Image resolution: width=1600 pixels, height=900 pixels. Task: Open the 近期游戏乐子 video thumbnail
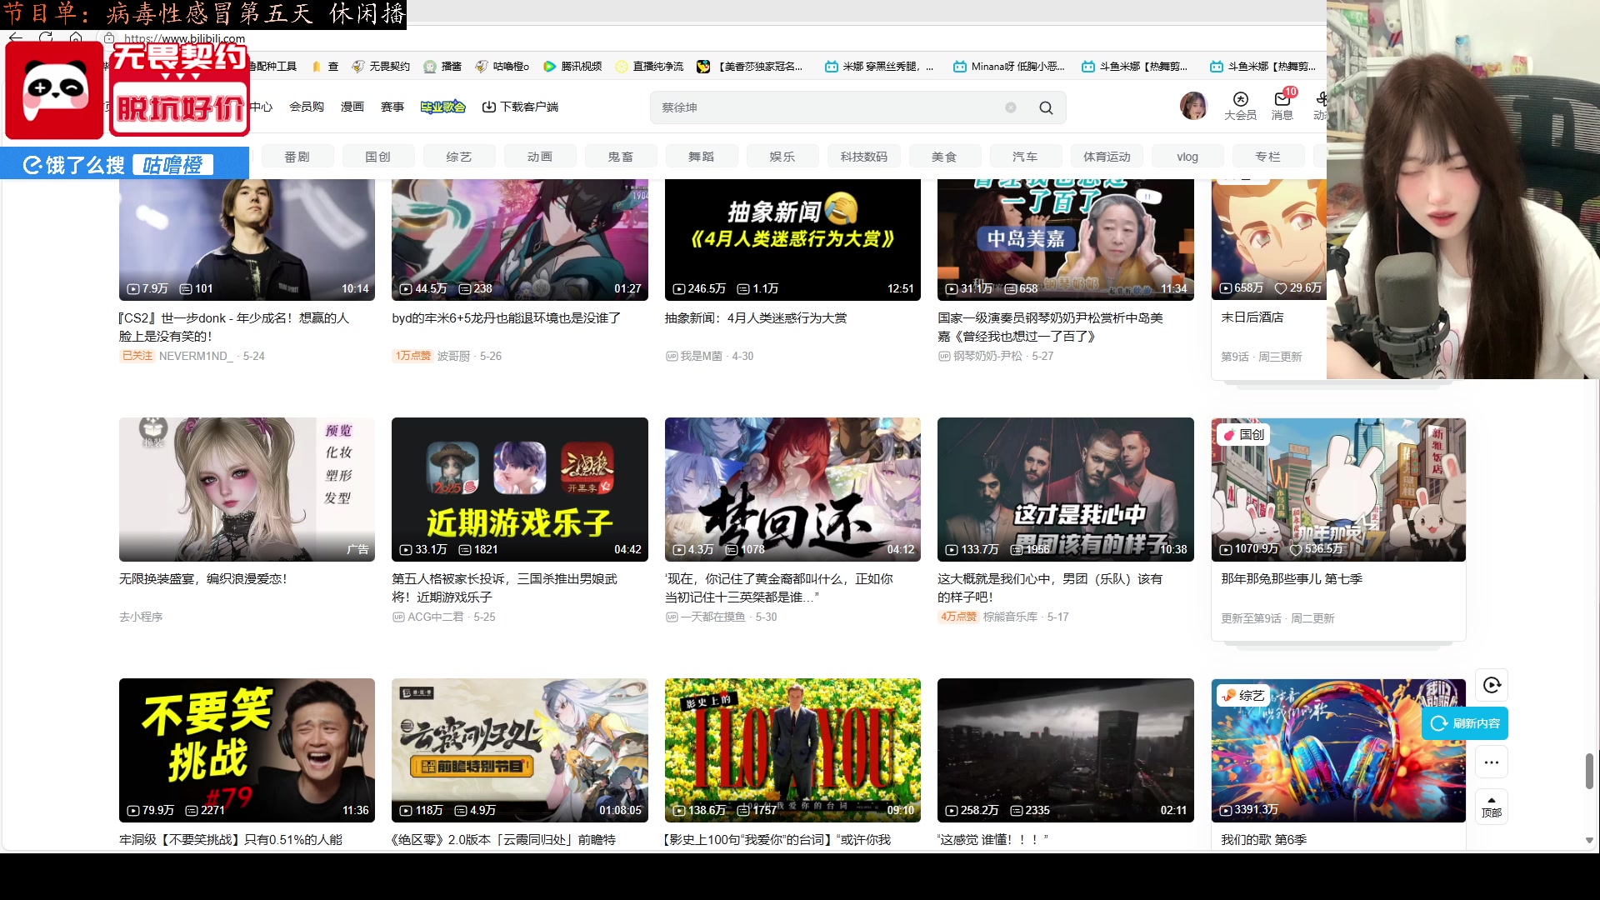pyautogui.click(x=520, y=489)
